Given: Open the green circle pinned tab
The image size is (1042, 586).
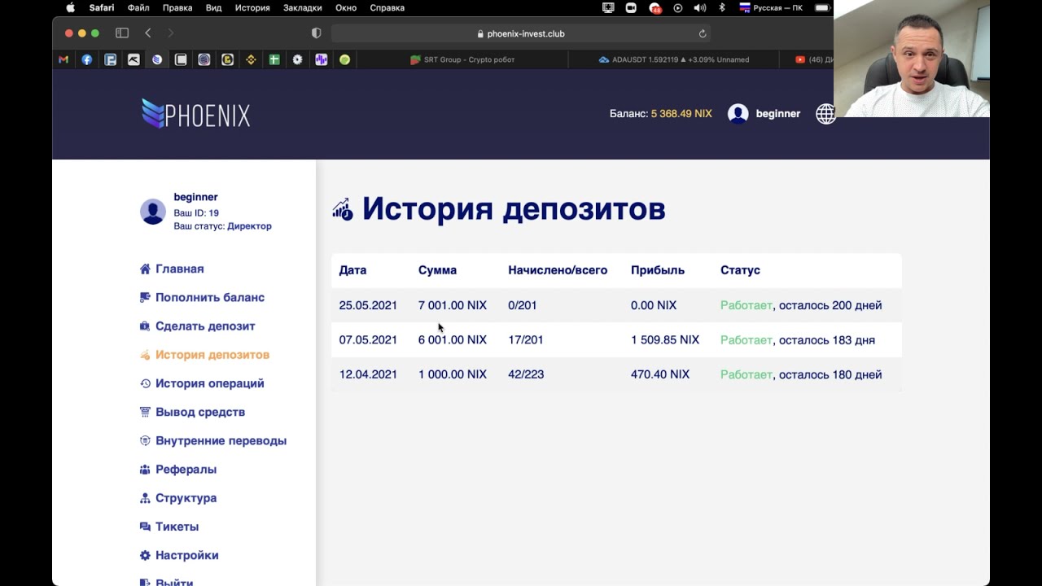Looking at the screenshot, I should click(345, 59).
